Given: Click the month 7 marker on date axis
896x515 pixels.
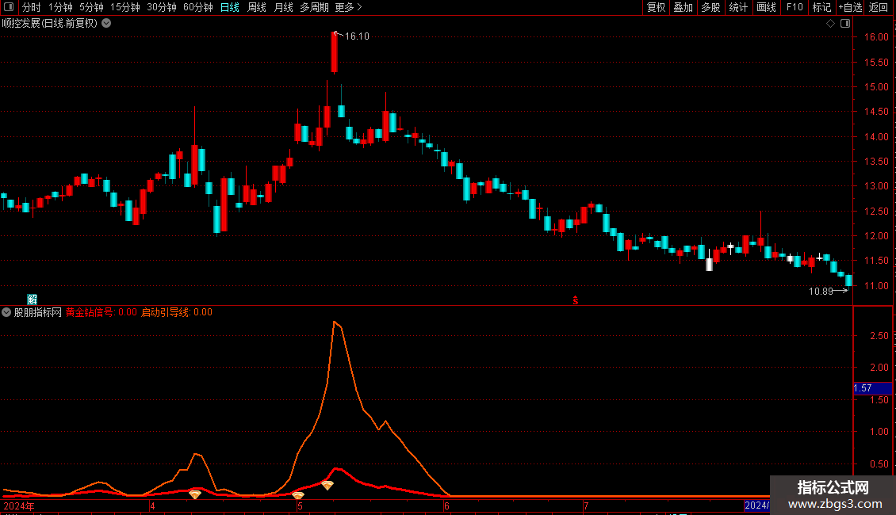Looking at the screenshot, I should 586,505.
